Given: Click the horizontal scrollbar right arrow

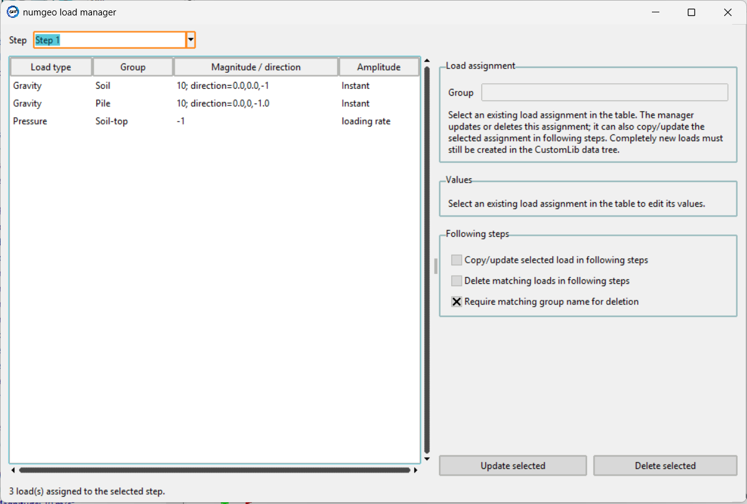Looking at the screenshot, I should coord(415,470).
